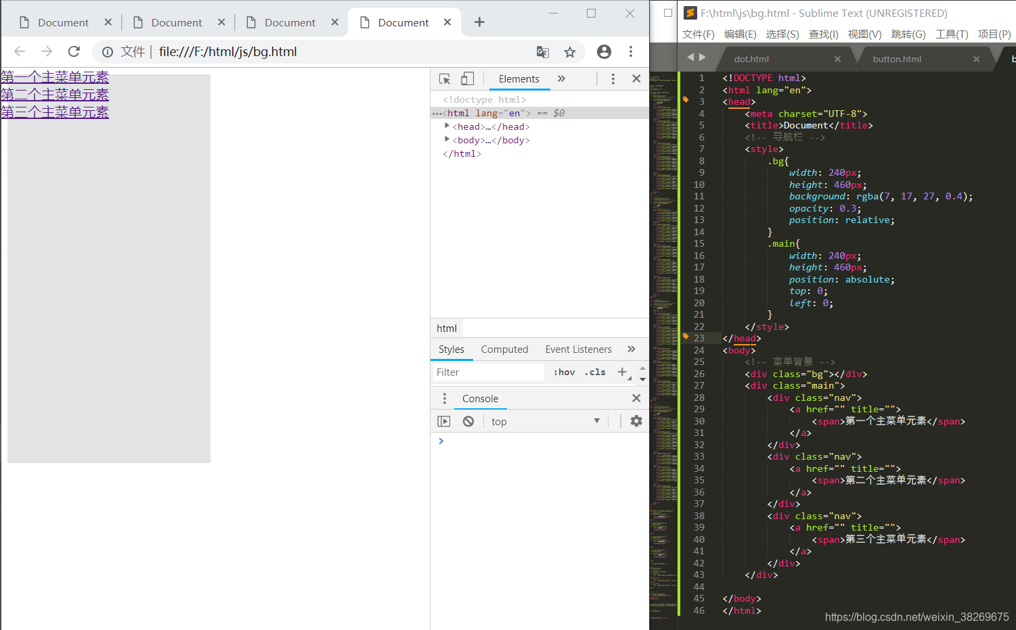Go to previous tab arrow in Sublime
Viewport: 1016px width, 630px height.
690,57
